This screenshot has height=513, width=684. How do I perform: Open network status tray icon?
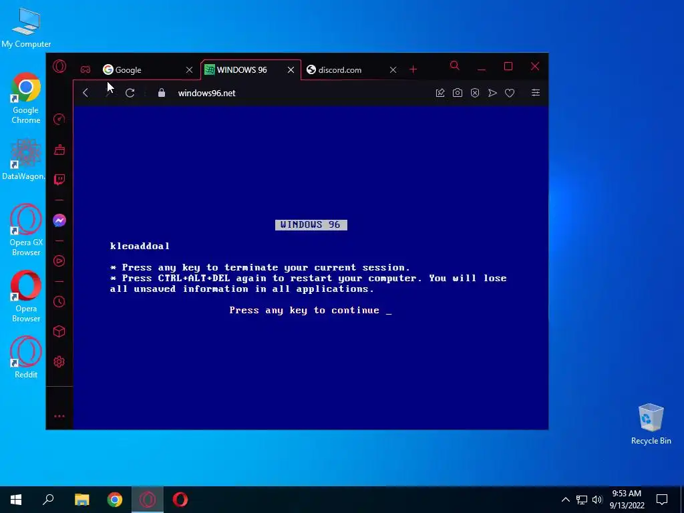582,500
